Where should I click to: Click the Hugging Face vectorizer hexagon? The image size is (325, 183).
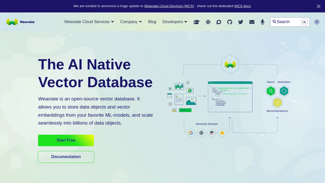[x=222, y=133]
